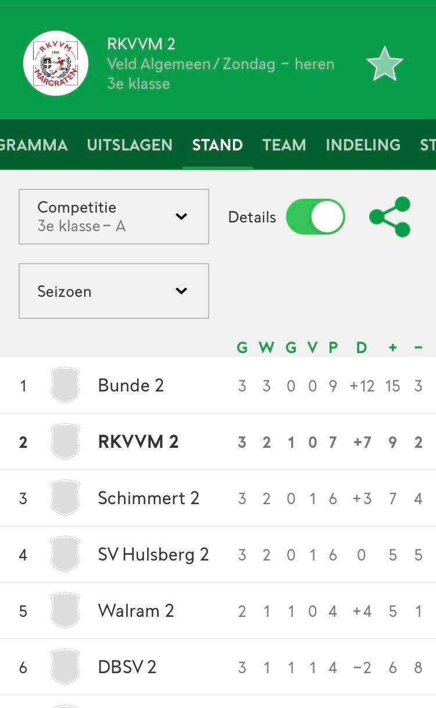Expand the Seizoen dropdown
This screenshot has width=436, height=708.
point(114,291)
